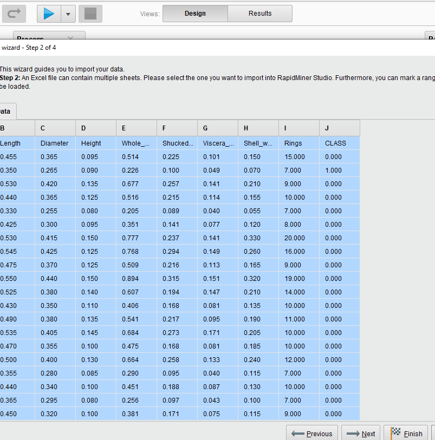435x440 pixels.
Task: Click the Rings header cell
Action: coord(299,143)
